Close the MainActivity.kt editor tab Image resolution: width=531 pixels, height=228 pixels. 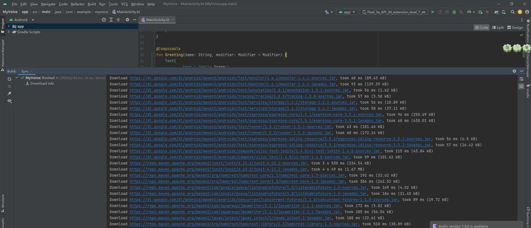[x=172, y=19]
